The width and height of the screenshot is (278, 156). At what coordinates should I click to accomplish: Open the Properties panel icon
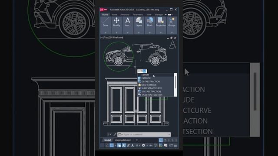(161, 20)
